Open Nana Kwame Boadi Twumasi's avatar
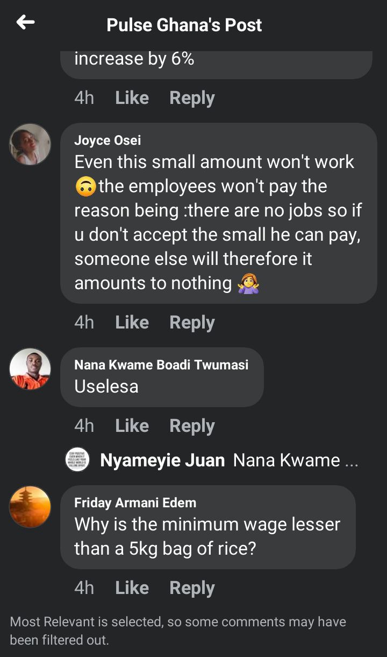Screen dimensions: 387x657 (30, 368)
